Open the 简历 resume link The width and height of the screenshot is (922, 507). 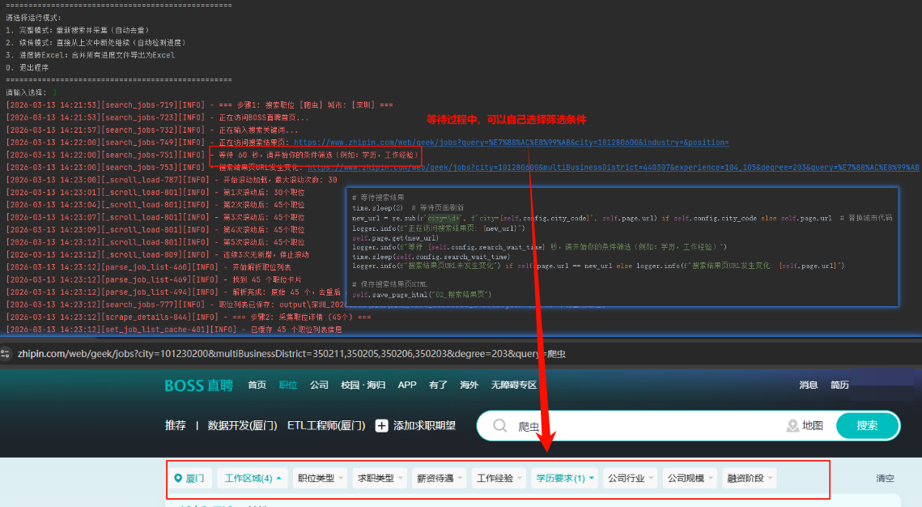tap(839, 385)
